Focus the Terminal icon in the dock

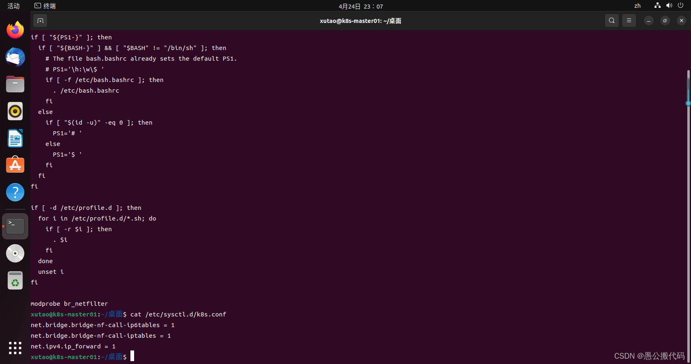(x=15, y=226)
